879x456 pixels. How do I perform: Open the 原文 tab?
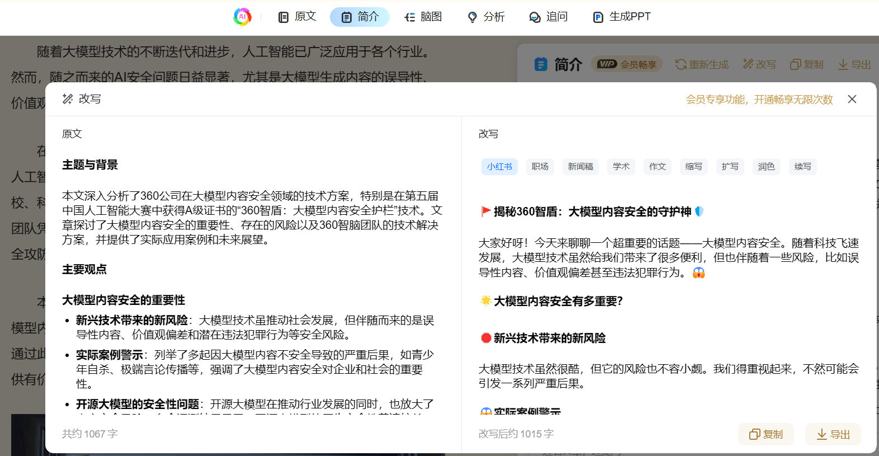click(297, 17)
